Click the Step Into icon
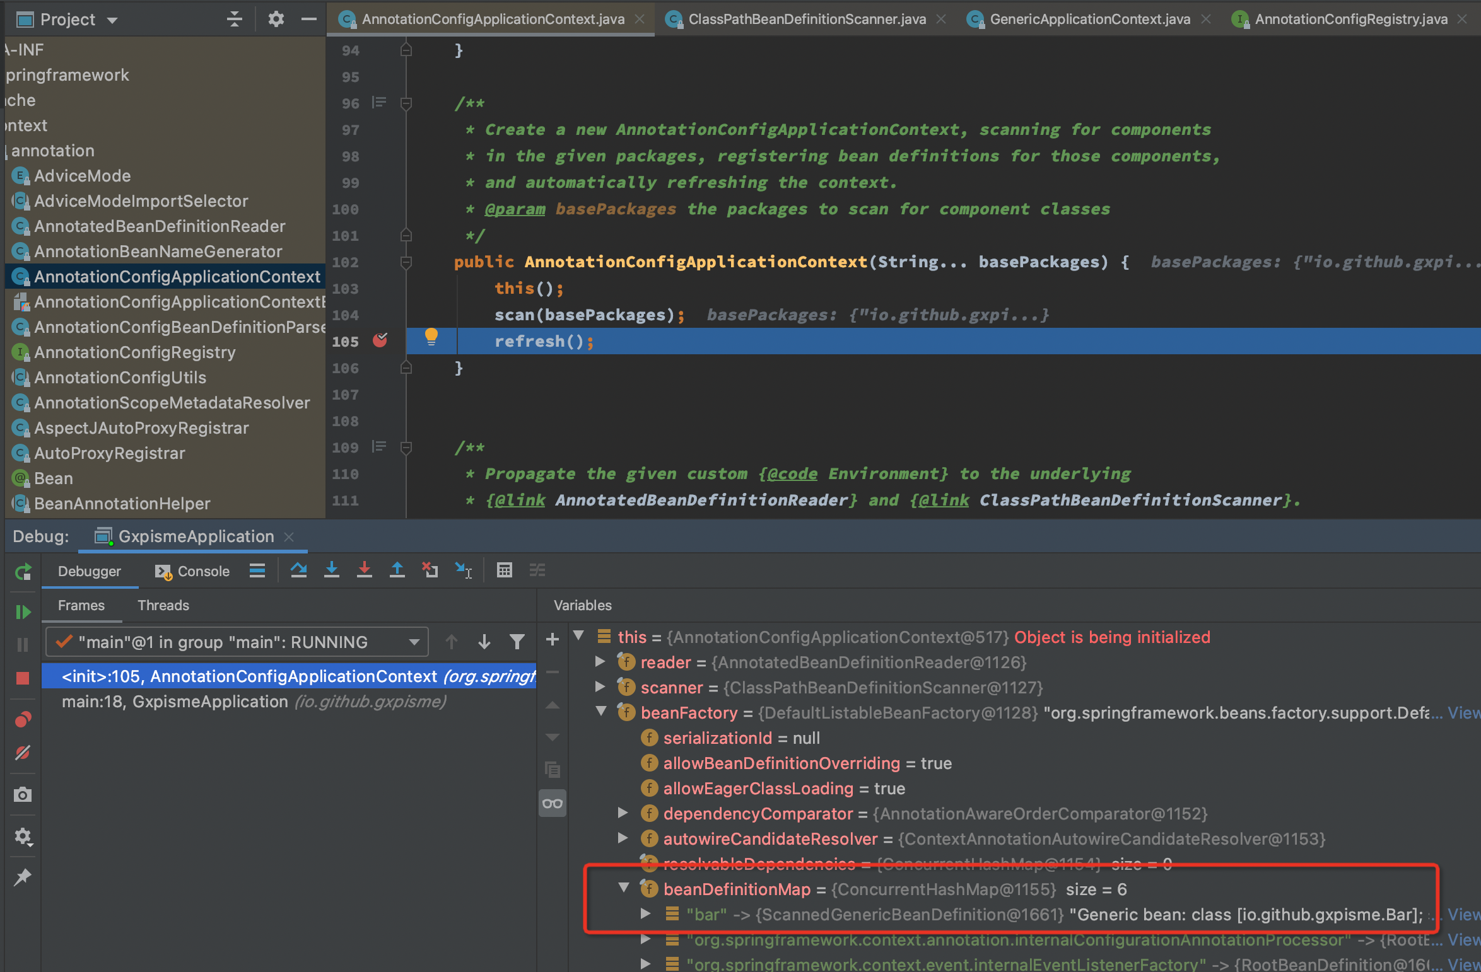This screenshot has height=972, width=1481. point(331,570)
